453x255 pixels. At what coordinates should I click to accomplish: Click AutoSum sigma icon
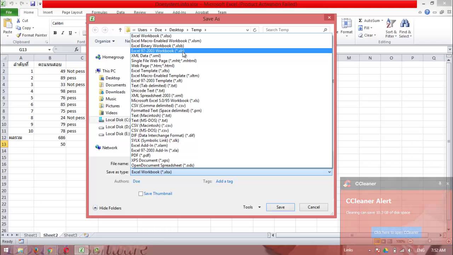(360, 21)
